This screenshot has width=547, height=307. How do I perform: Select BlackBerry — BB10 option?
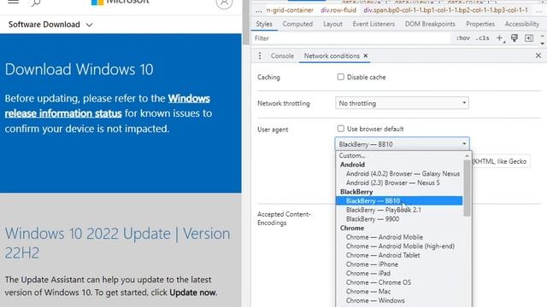(399, 201)
